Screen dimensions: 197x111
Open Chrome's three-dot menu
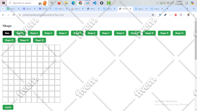click(x=194, y=15)
